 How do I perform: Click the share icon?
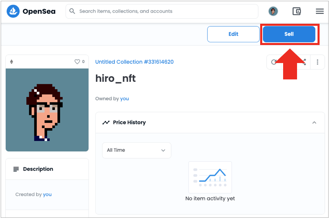click(304, 62)
